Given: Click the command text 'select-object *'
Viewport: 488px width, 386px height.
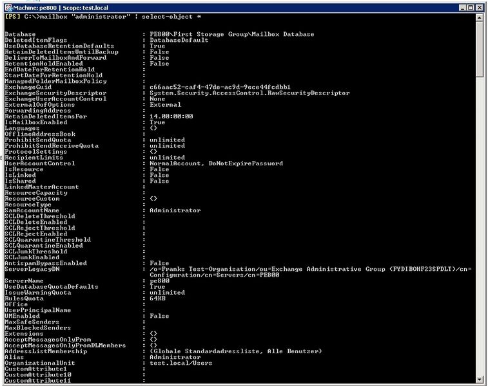Looking at the screenshot, I should pos(171,17).
